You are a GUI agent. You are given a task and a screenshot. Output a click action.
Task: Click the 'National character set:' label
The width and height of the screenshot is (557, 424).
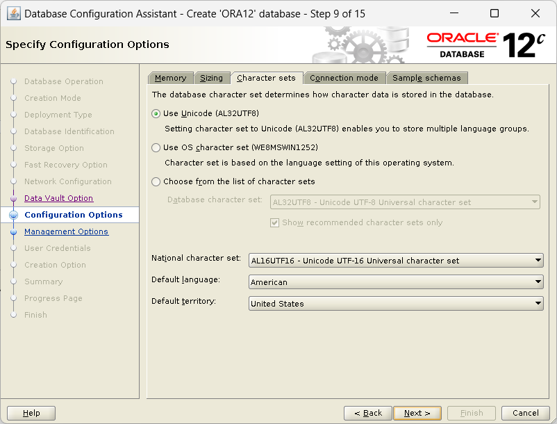(196, 258)
